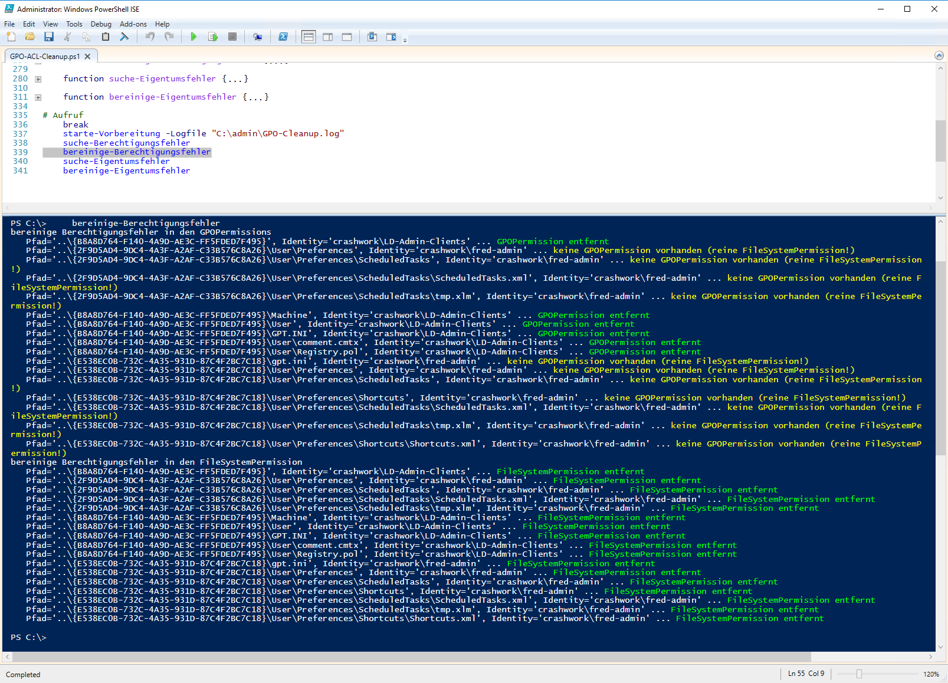The width and height of the screenshot is (948, 683).
Task: Undo the last edit
Action: (x=150, y=37)
